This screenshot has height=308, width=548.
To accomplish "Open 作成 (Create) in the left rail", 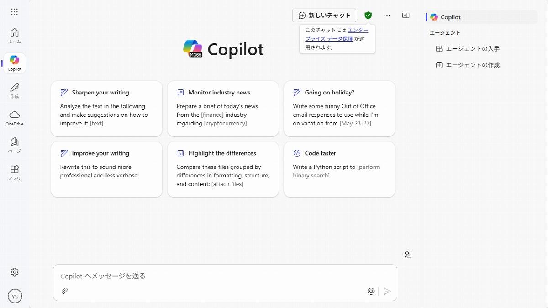I will point(15,91).
